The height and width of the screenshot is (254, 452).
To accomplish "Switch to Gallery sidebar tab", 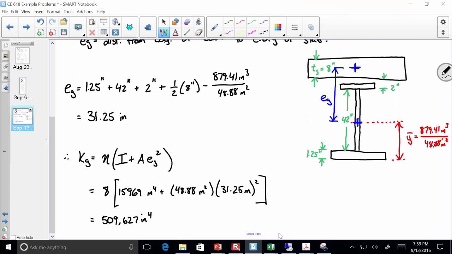I will 6,56.
